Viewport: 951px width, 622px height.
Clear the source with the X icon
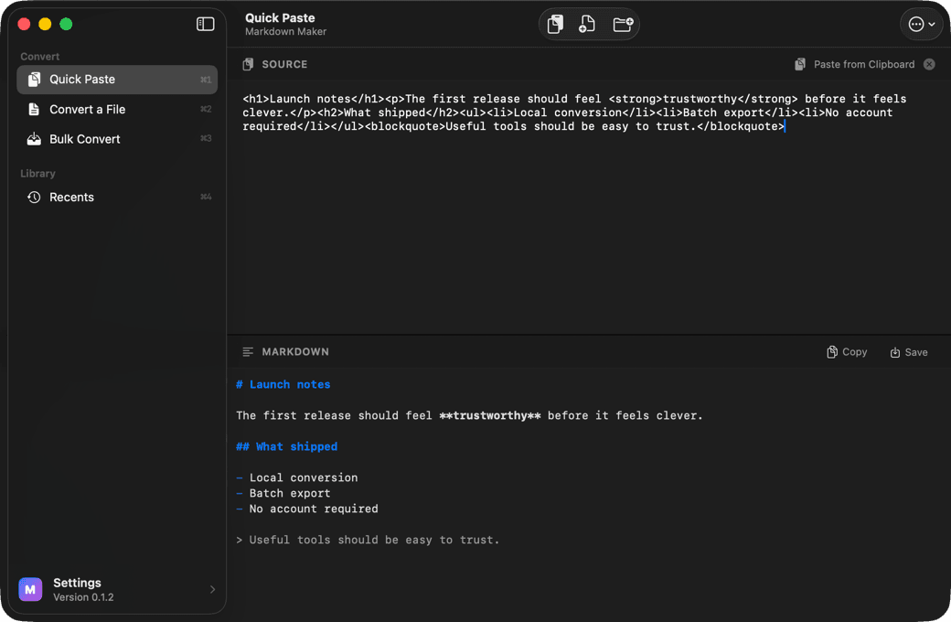(x=929, y=64)
